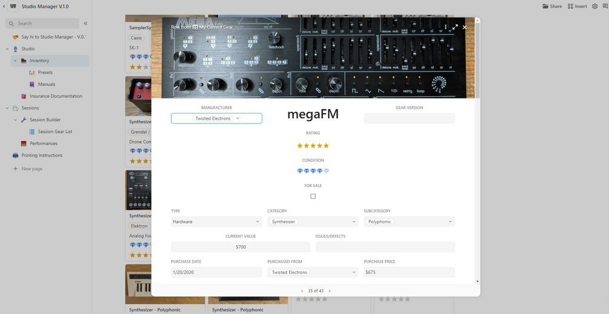Open the Session Gear List page
Viewport: 609px width, 314px height.
tap(55, 132)
